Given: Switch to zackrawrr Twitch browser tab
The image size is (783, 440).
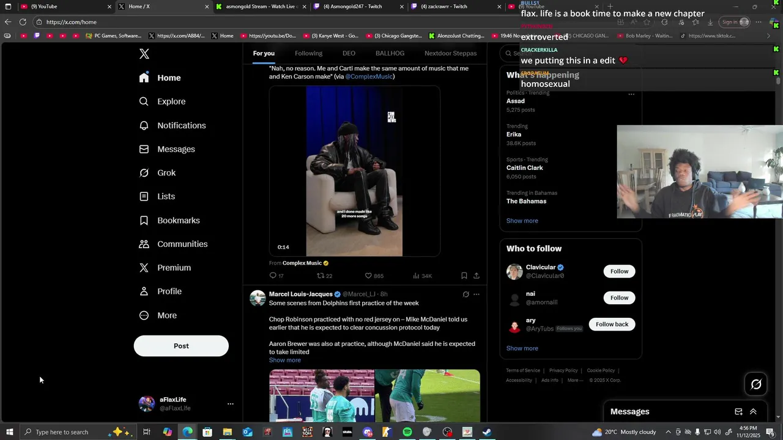Looking at the screenshot, I should pos(456,6).
